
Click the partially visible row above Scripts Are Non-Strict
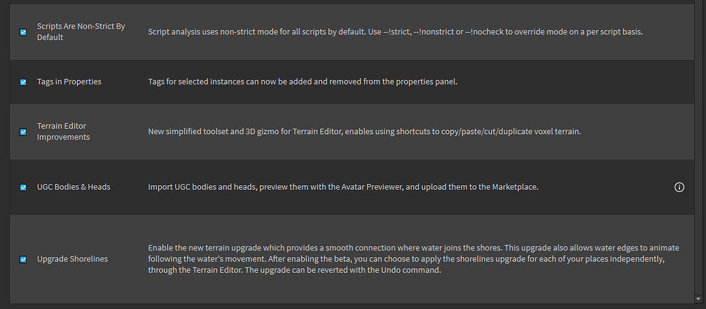[x=352, y=2]
